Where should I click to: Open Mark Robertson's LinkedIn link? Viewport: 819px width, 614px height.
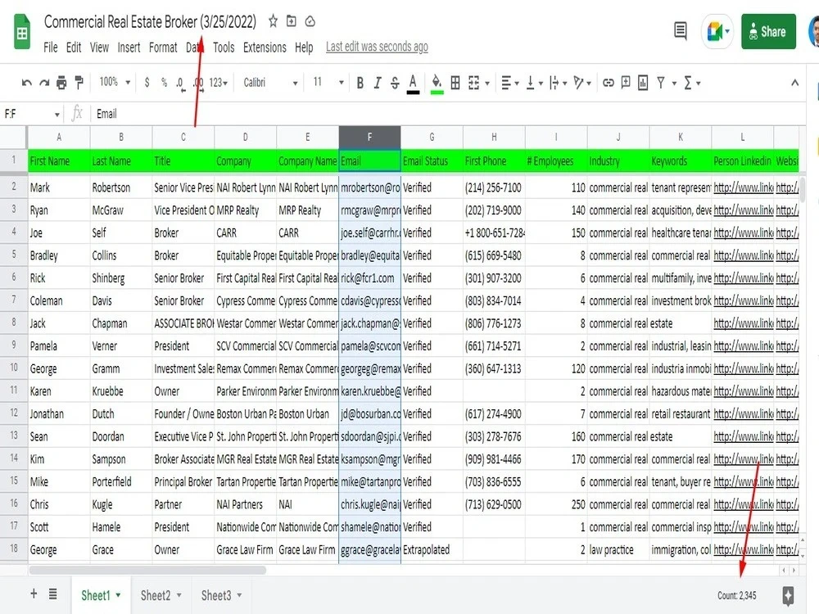click(x=743, y=187)
